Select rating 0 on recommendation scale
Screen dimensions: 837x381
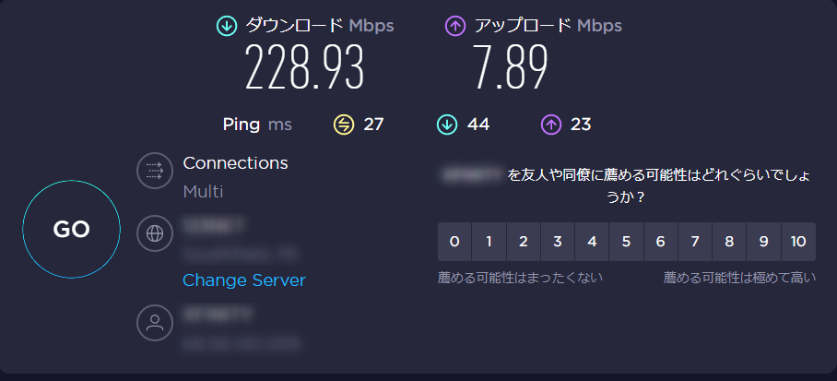454,242
